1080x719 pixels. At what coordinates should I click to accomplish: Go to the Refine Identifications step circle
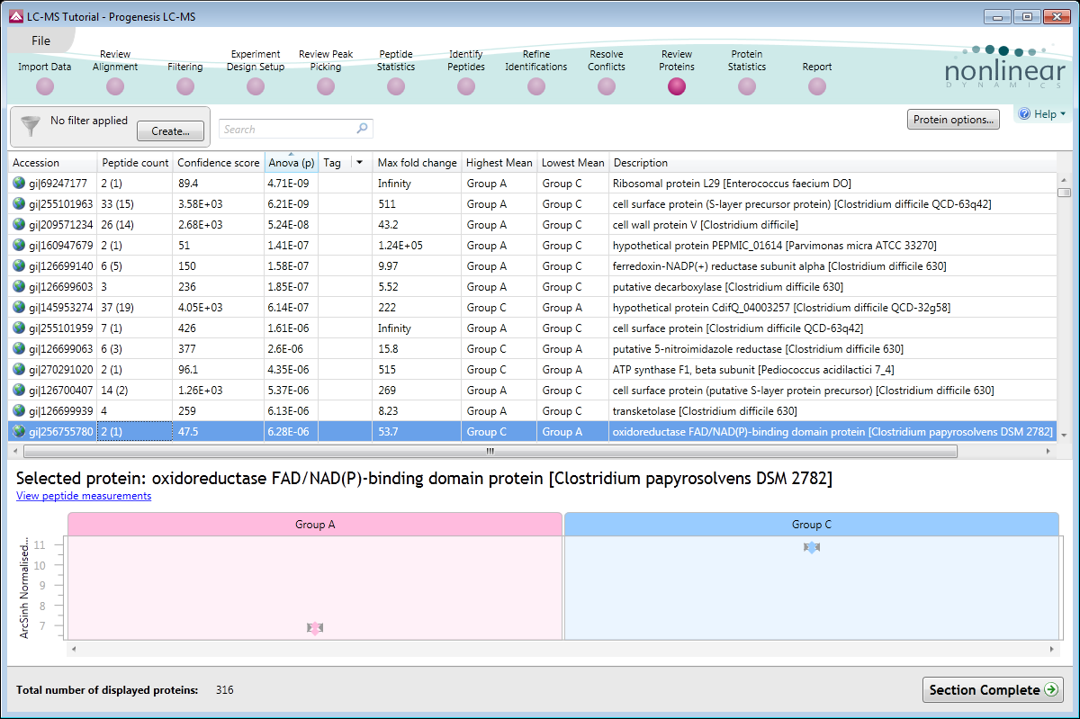[x=536, y=86]
